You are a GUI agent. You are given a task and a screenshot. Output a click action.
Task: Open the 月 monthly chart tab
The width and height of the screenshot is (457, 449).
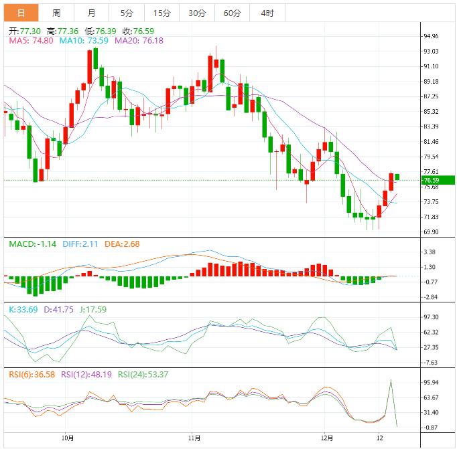[x=91, y=13]
